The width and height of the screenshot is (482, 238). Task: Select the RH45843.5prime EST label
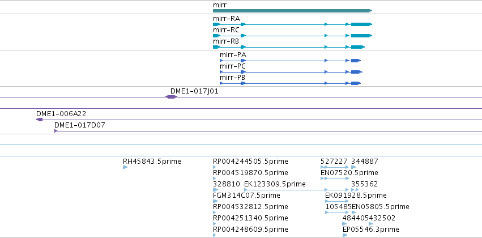pyautogui.click(x=152, y=161)
